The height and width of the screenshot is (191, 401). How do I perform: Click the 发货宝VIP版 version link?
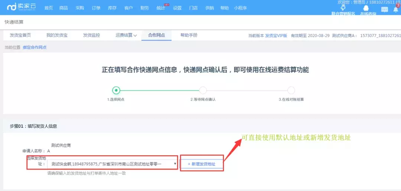coord(276,36)
